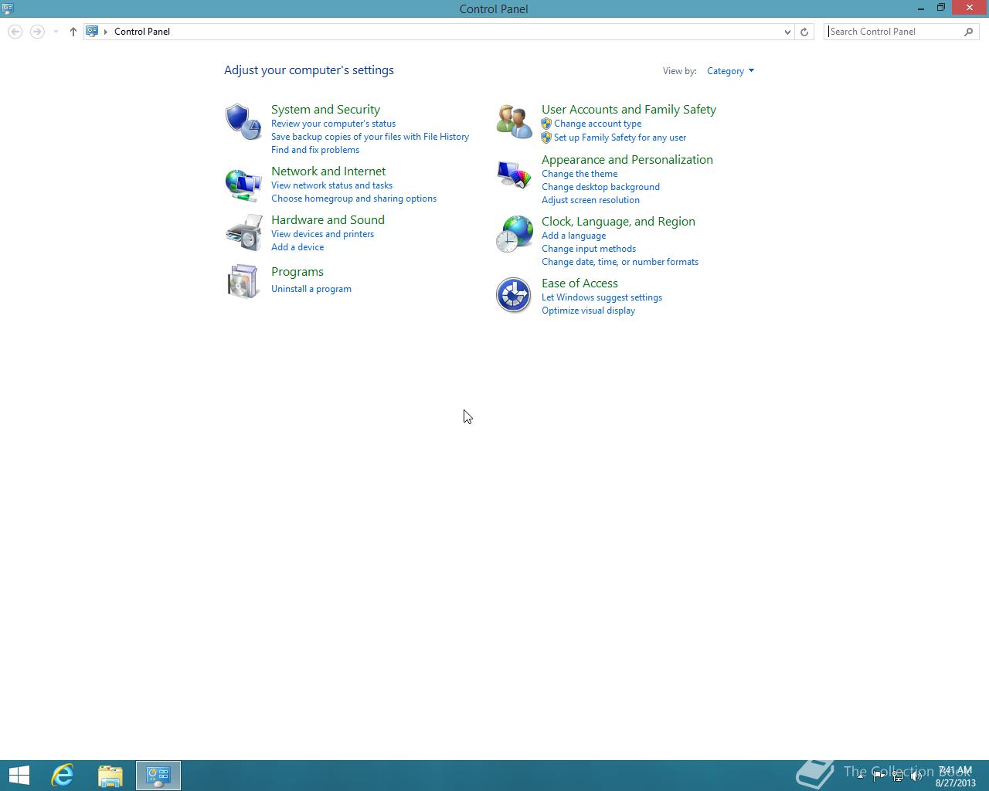
Task: Click Set up Family Safety for any user
Action: pos(620,137)
